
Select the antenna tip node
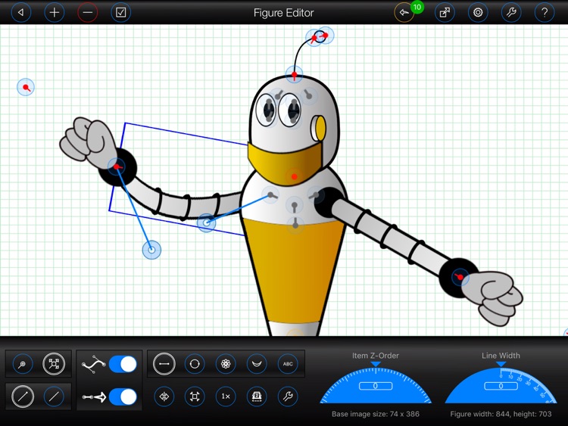325,36
